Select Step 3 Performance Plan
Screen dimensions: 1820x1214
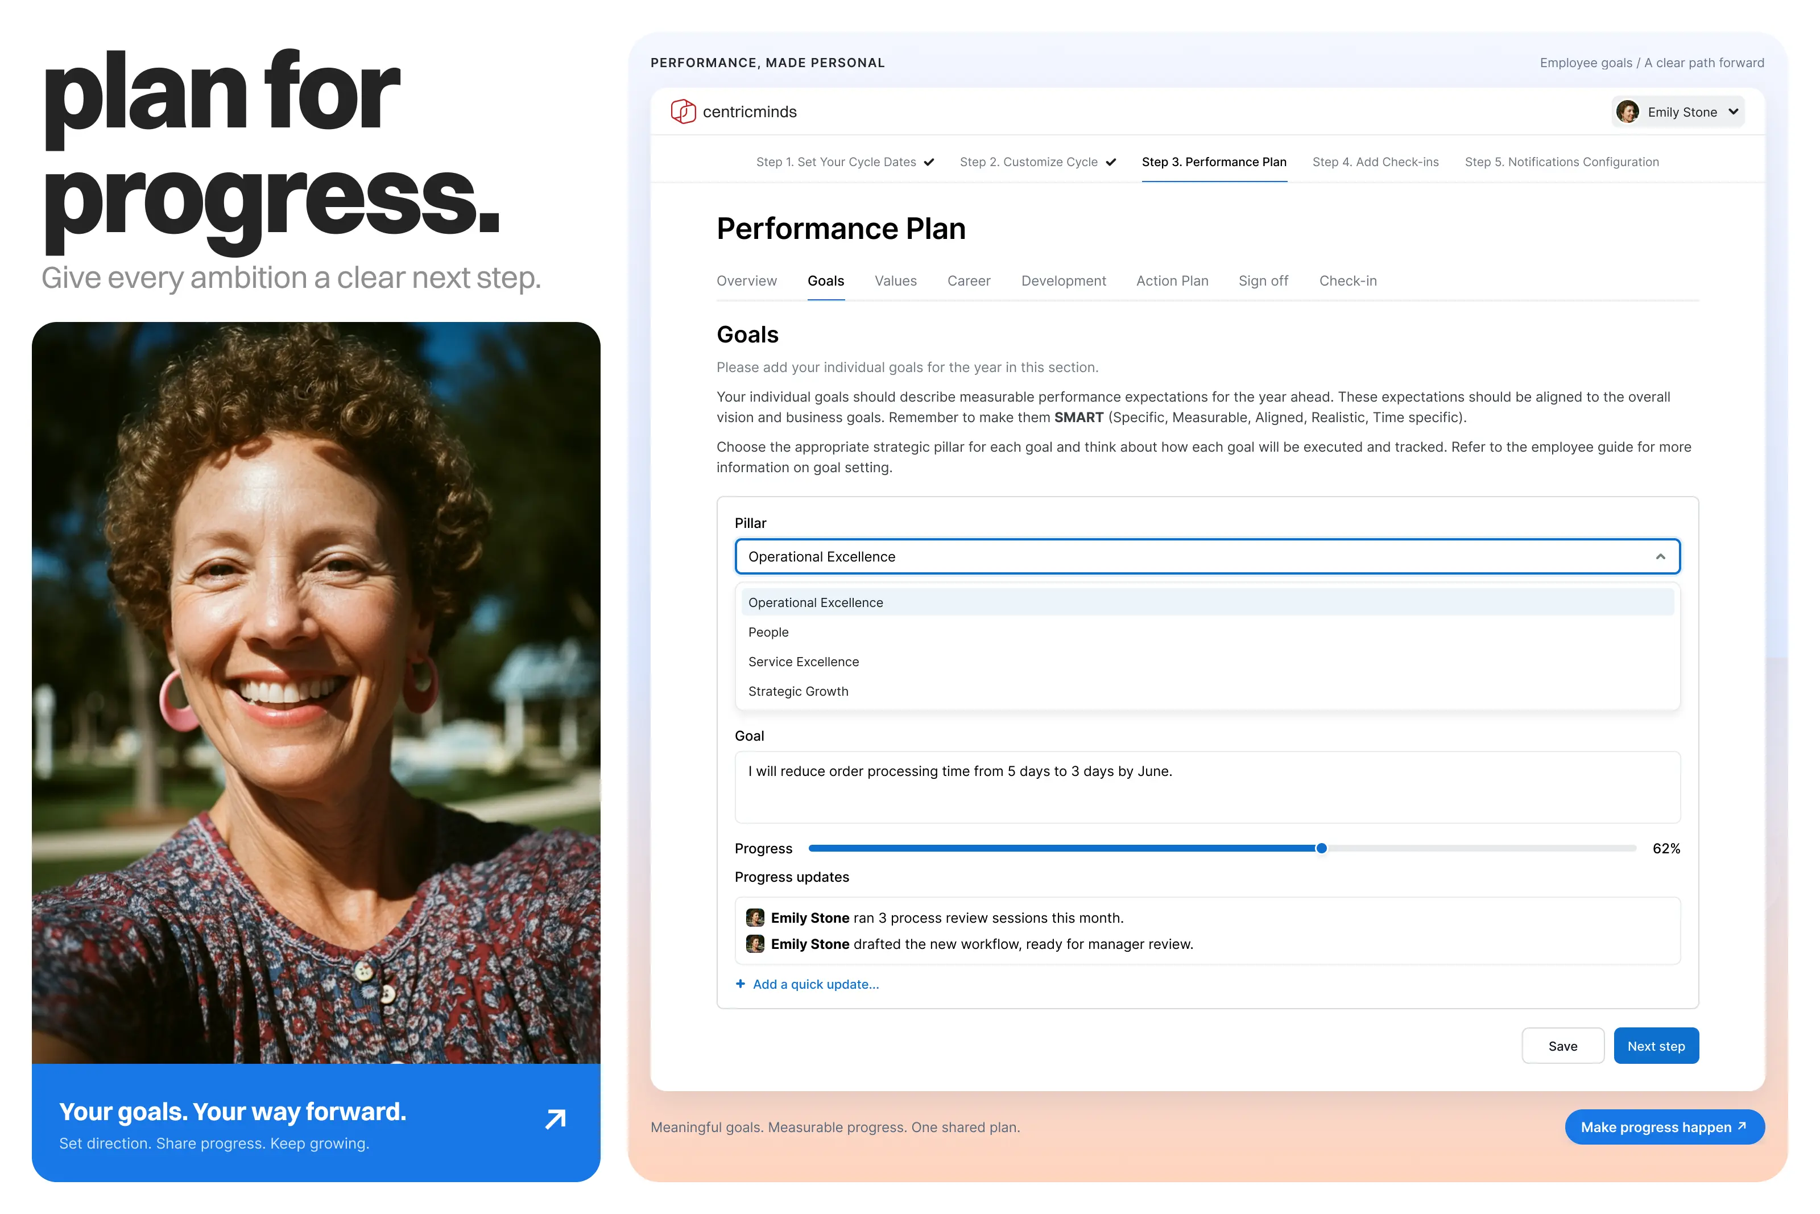point(1214,162)
